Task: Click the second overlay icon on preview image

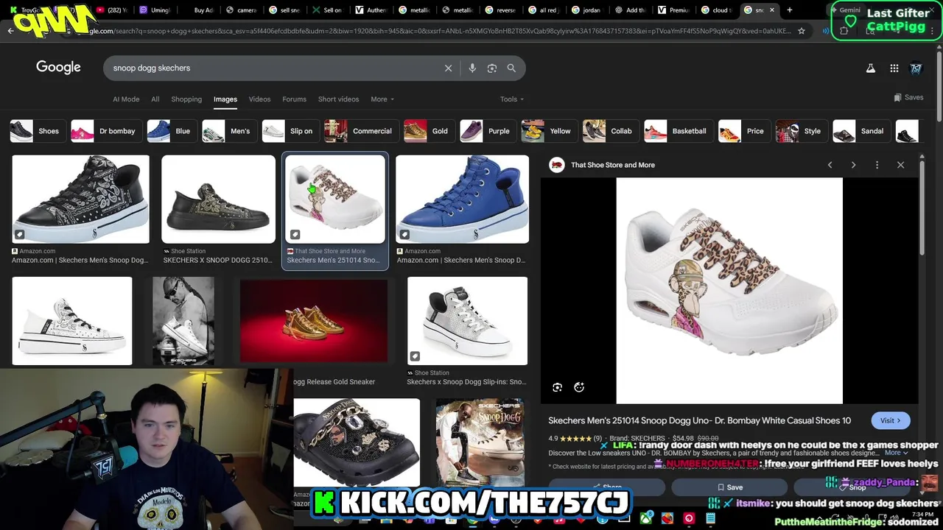Action: tap(579, 387)
